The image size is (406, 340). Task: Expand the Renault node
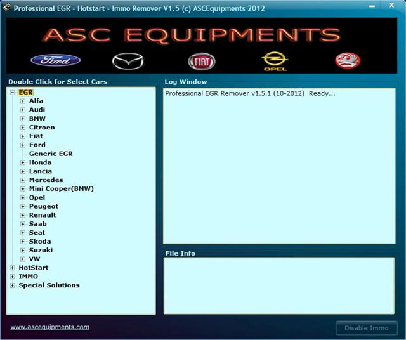coord(23,216)
